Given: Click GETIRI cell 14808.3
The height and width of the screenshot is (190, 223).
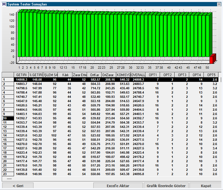Looking at the screenshot, I should (x=21, y=80).
